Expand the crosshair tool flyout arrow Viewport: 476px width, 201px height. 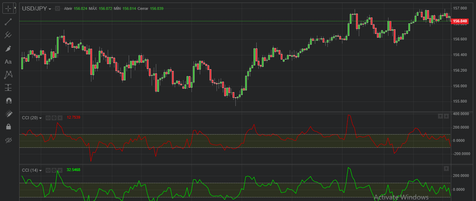pos(15,8)
